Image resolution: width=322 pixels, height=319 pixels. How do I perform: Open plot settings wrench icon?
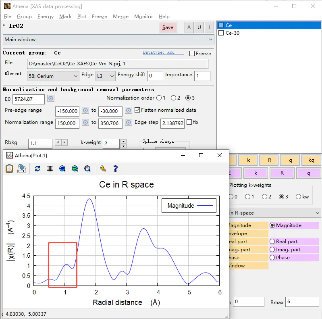tap(103, 169)
